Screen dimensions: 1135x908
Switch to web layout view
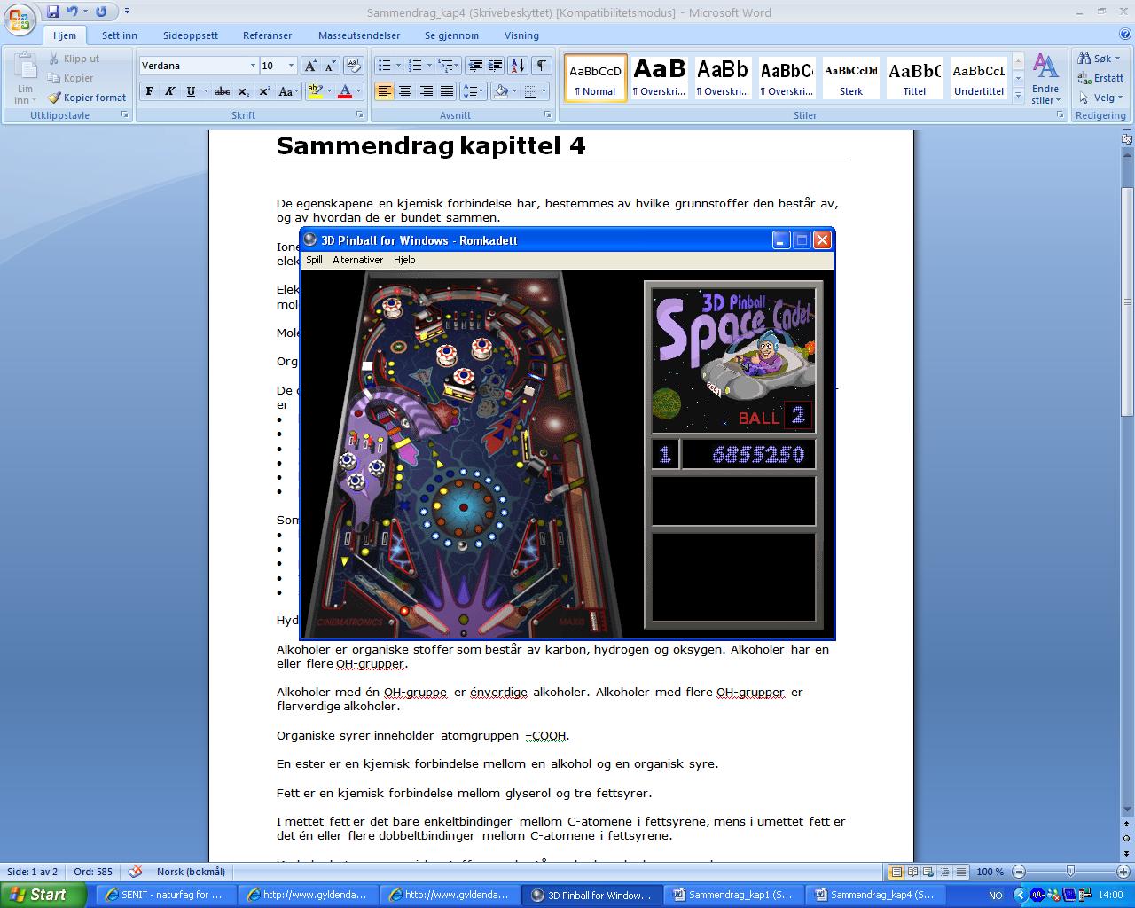pos(929,872)
